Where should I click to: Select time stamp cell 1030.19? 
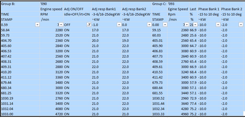pyautogui.click(x=20, y=98)
